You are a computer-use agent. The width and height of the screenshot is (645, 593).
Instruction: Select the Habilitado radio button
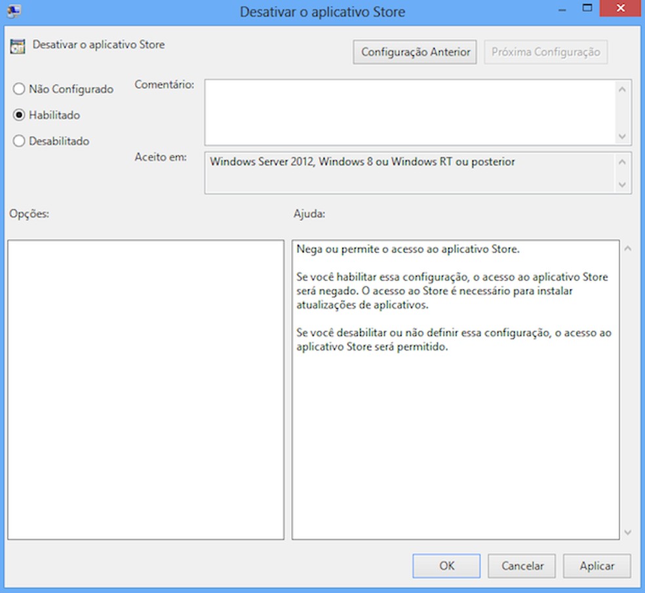pyautogui.click(x=19, y=115)
